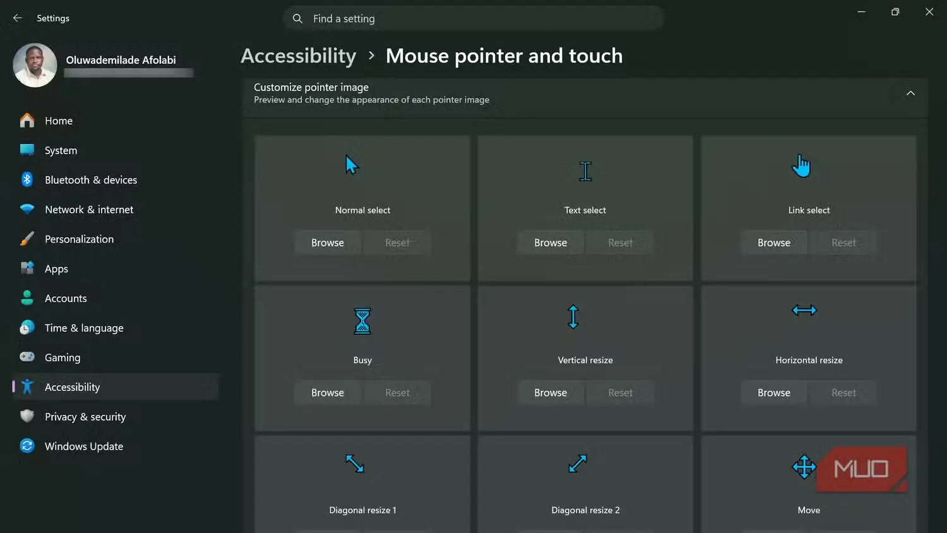
Task: Browse for Busy pointer image
Action: [x=328, y=393]
